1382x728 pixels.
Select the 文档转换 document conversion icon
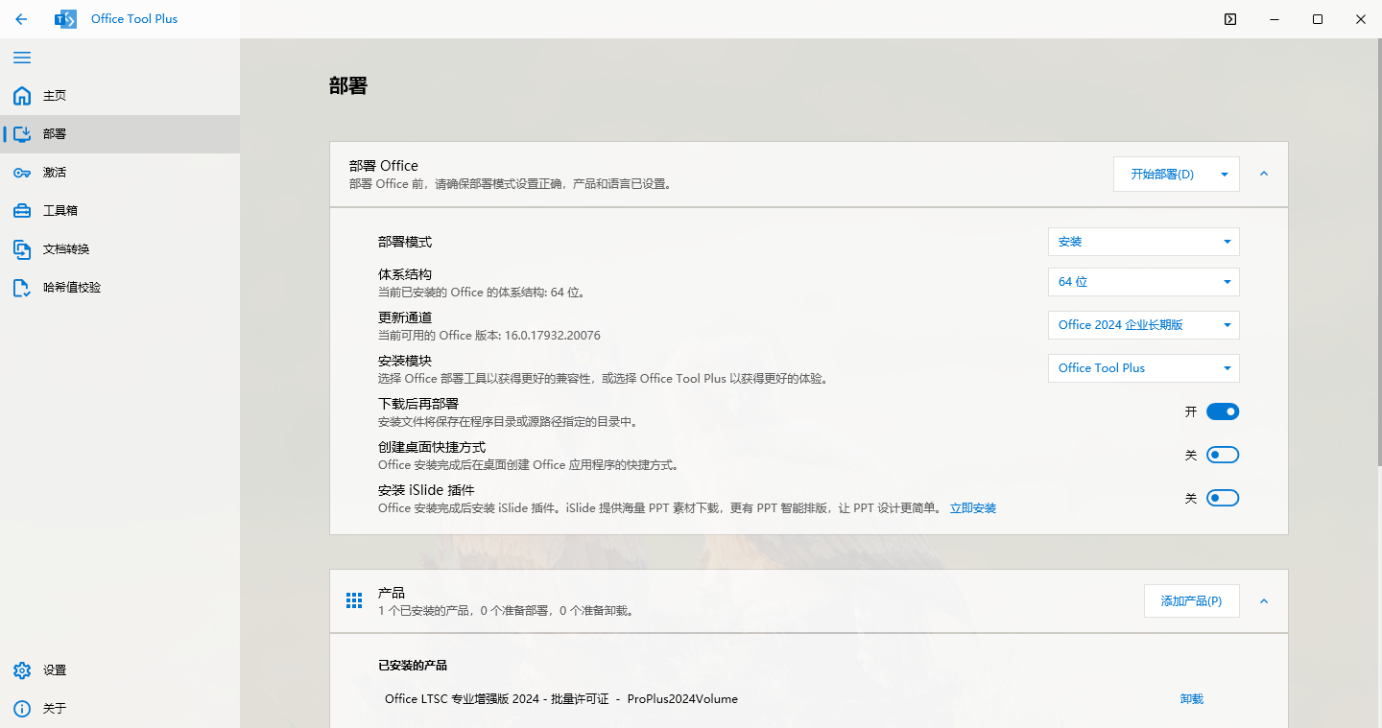pyautogui.click(x=21, y=248)
